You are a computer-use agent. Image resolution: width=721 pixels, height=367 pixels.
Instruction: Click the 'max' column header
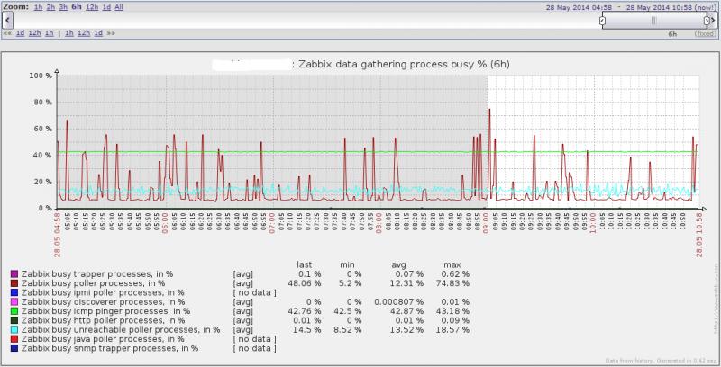click(x=452, y=264)
